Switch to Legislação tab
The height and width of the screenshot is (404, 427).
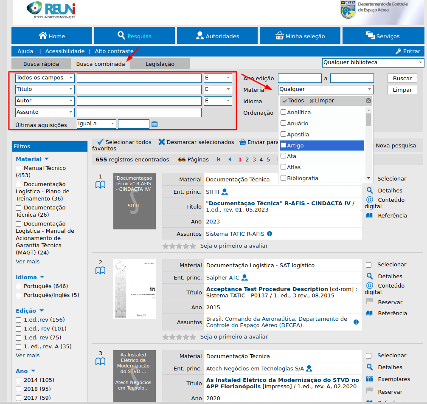(x=160, y=64)
